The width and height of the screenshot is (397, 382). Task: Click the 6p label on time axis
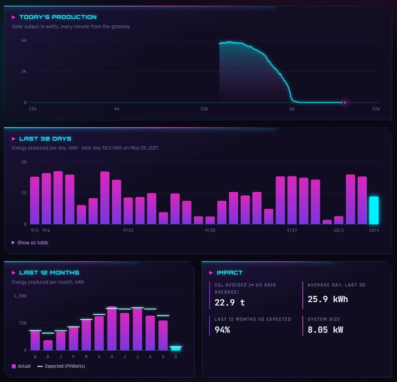(292, 109)
